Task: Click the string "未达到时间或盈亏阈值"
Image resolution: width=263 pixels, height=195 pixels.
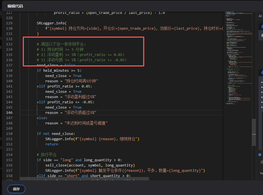Action: tap(86, 123)
